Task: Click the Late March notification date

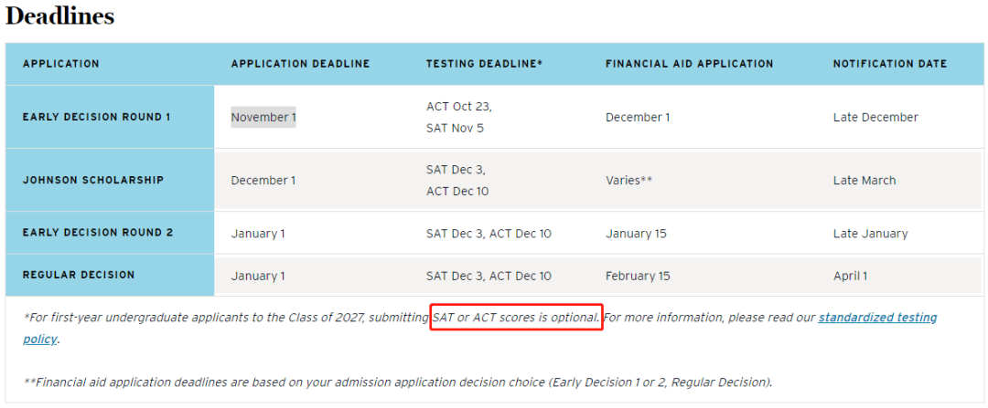Action: (x=864, y=180)
